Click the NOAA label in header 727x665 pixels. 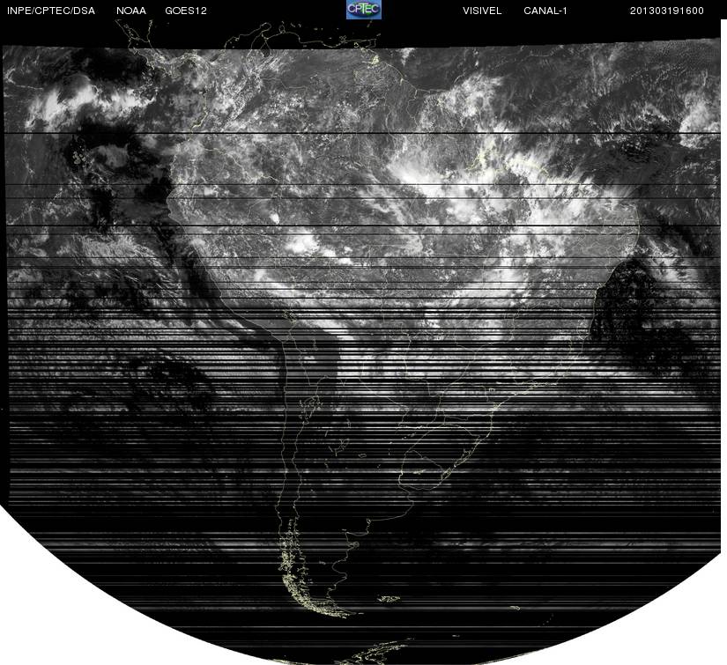(131, 11)
